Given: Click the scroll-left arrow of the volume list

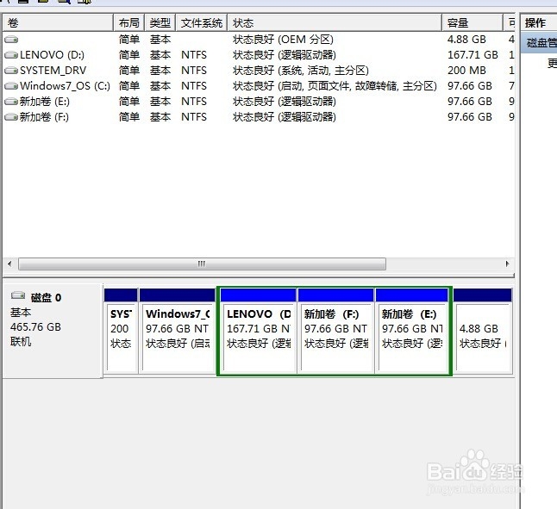Looking at the screenshot, I should 9,264.
